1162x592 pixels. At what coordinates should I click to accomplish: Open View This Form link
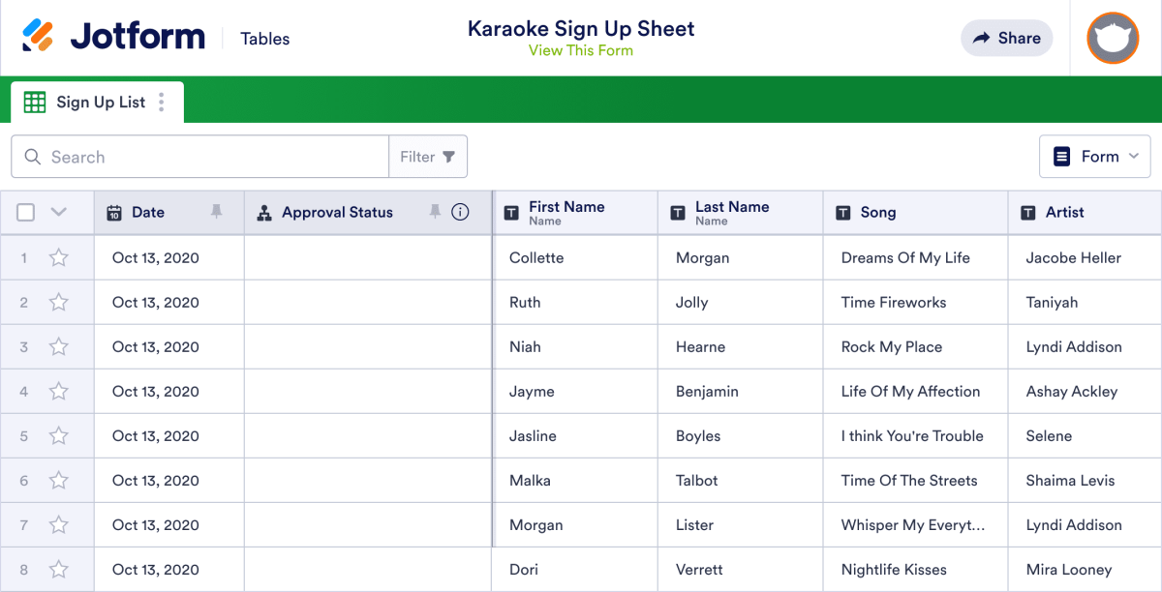pos(581,51)
